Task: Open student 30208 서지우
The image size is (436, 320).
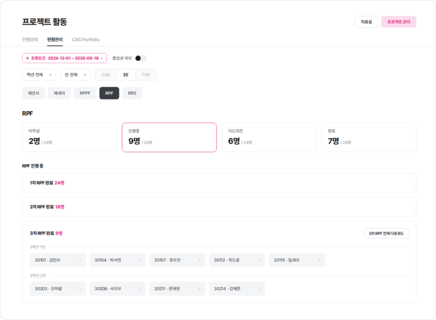Action: pyautogui.click(x=118, y=289)
